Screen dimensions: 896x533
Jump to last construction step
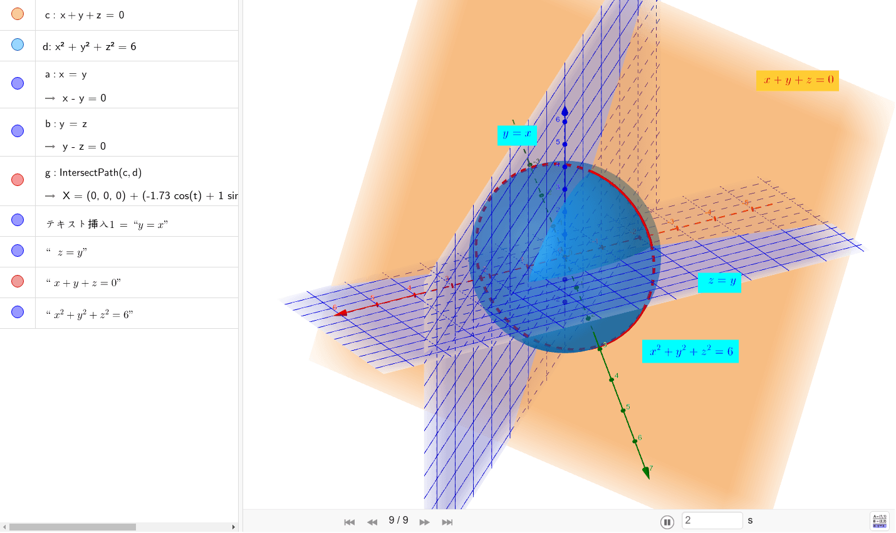447,522
